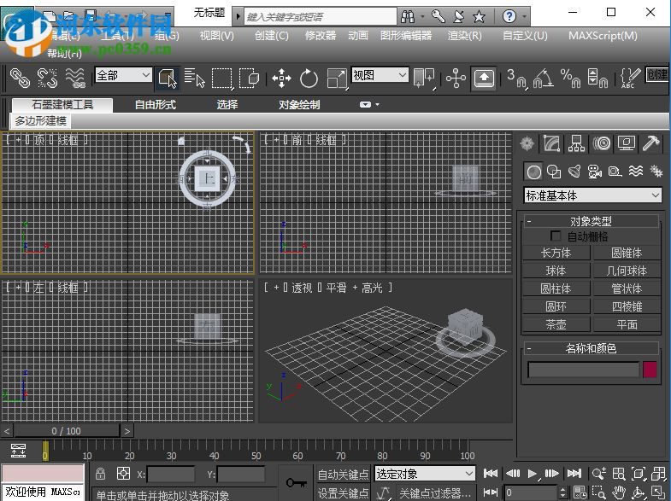Click the 长方体 button
The width and height of the screenshot is (671, 501).
(x=556, y=253)
